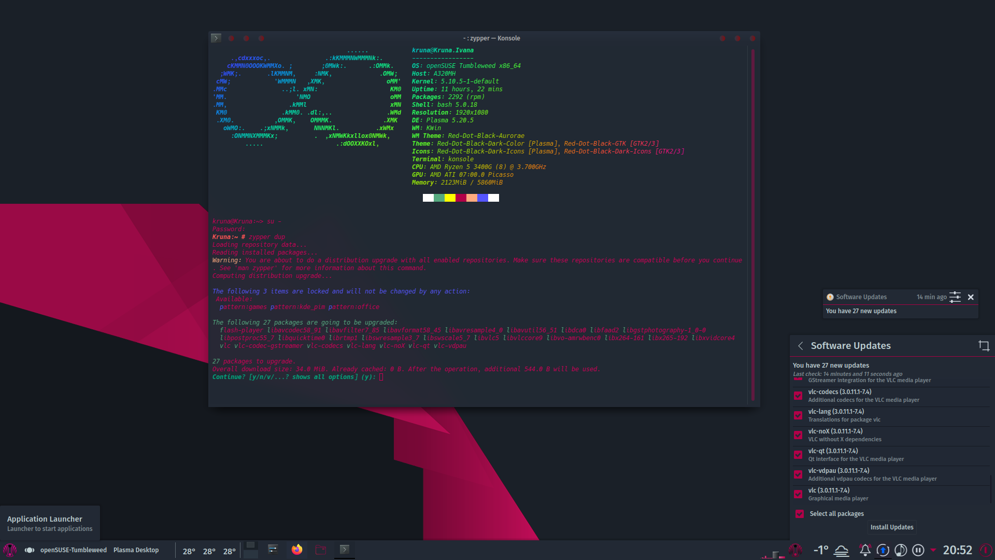Toggle the Software Updates tray icon
995x560 pixels.
coord(883,550)
